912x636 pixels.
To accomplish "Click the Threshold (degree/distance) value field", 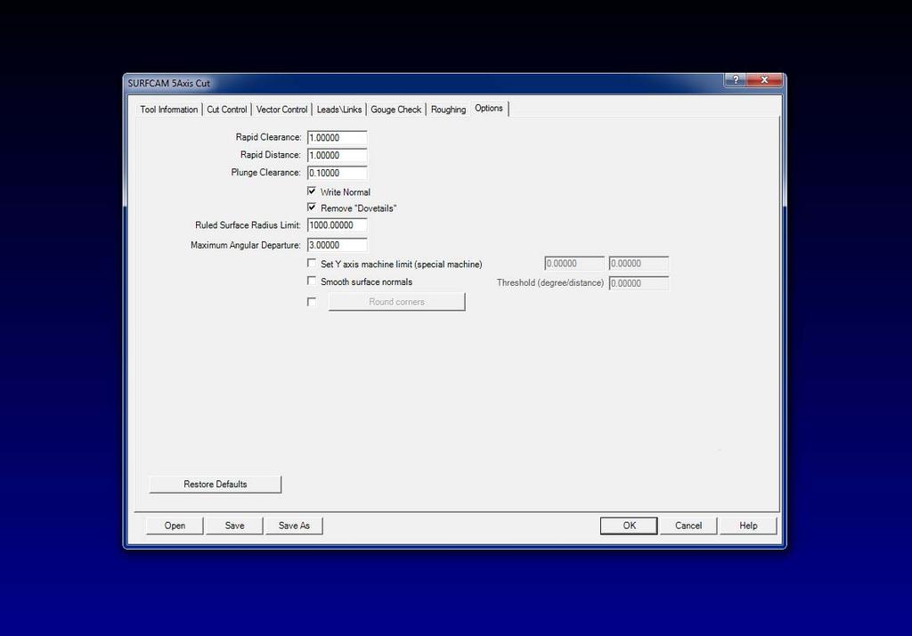I will tap(639, 283).
